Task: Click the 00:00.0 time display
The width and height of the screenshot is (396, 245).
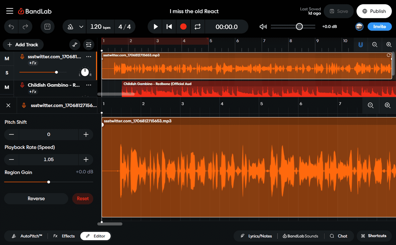Action: (x=227, y=27)
